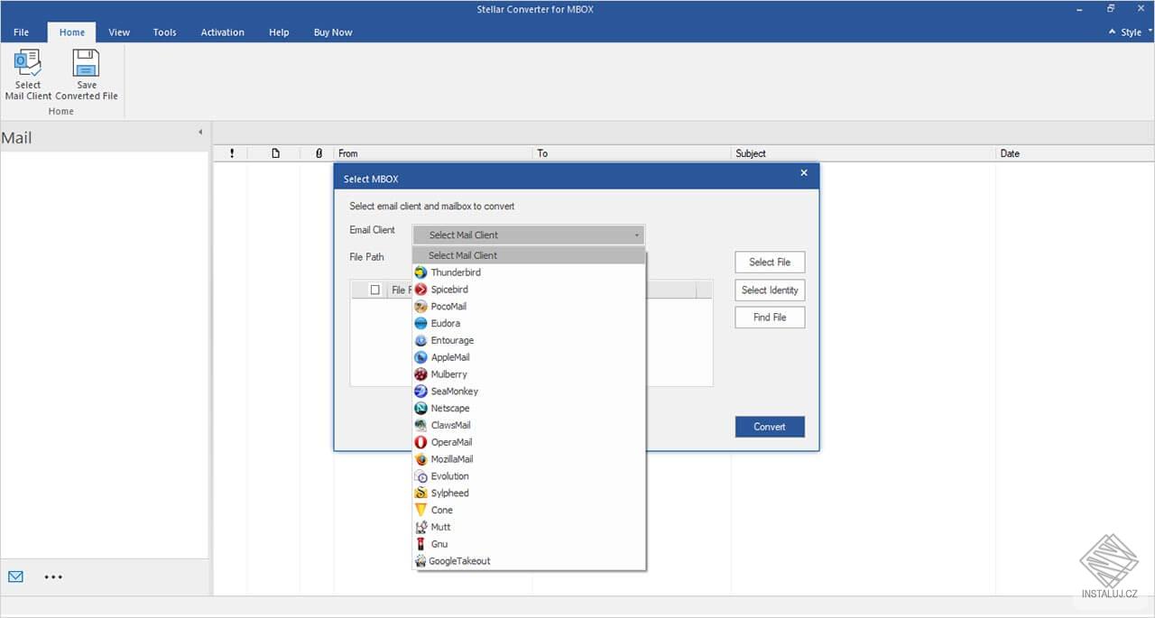The height and width of the screenshot is (618, 1155).
Task: Click the GoogleTakeout icon in the list
Action: click(x=420, y=561)
